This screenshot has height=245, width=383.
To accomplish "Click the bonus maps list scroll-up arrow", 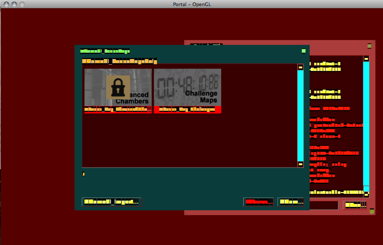I will tap(300, 67).
